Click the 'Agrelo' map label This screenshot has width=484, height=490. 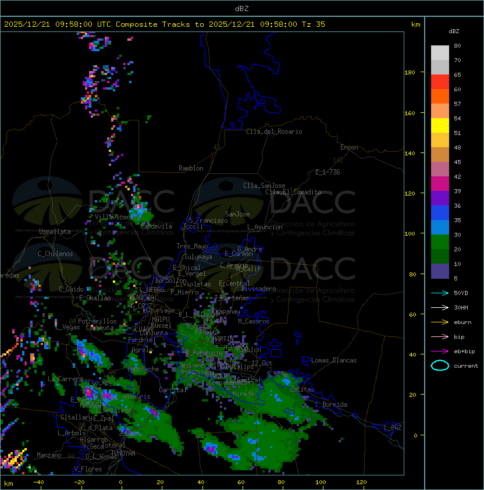coord(142,350)
